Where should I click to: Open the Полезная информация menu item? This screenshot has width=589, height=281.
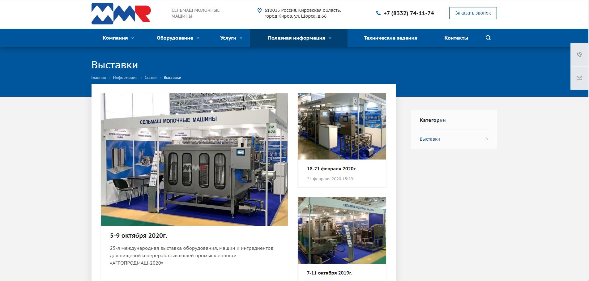pos(297,38)
